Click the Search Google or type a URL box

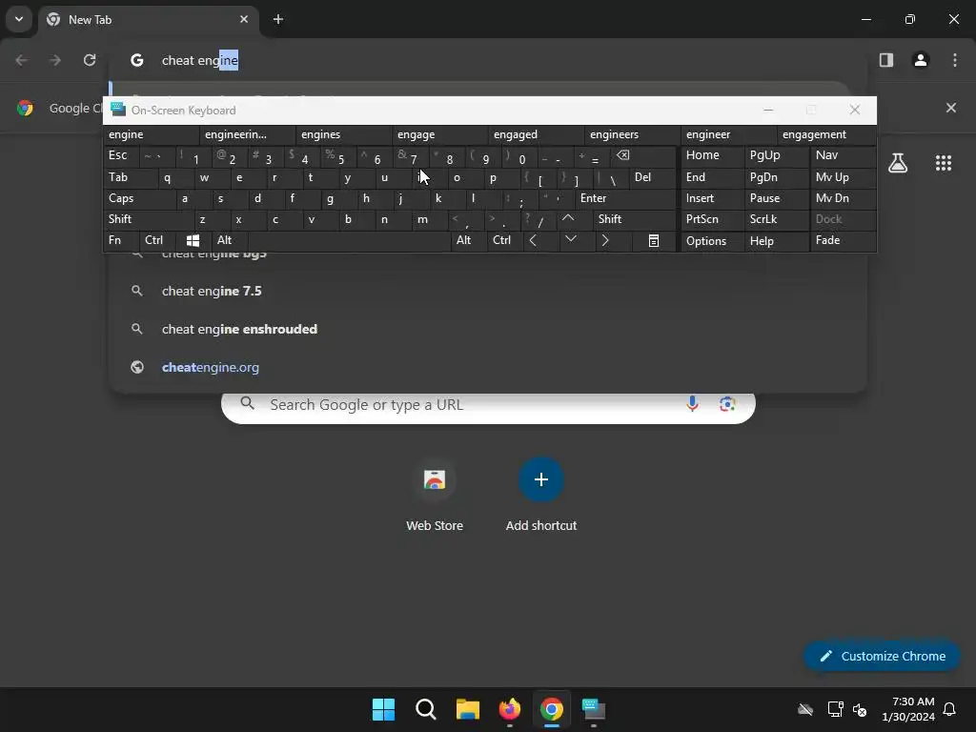click(488, 405)
